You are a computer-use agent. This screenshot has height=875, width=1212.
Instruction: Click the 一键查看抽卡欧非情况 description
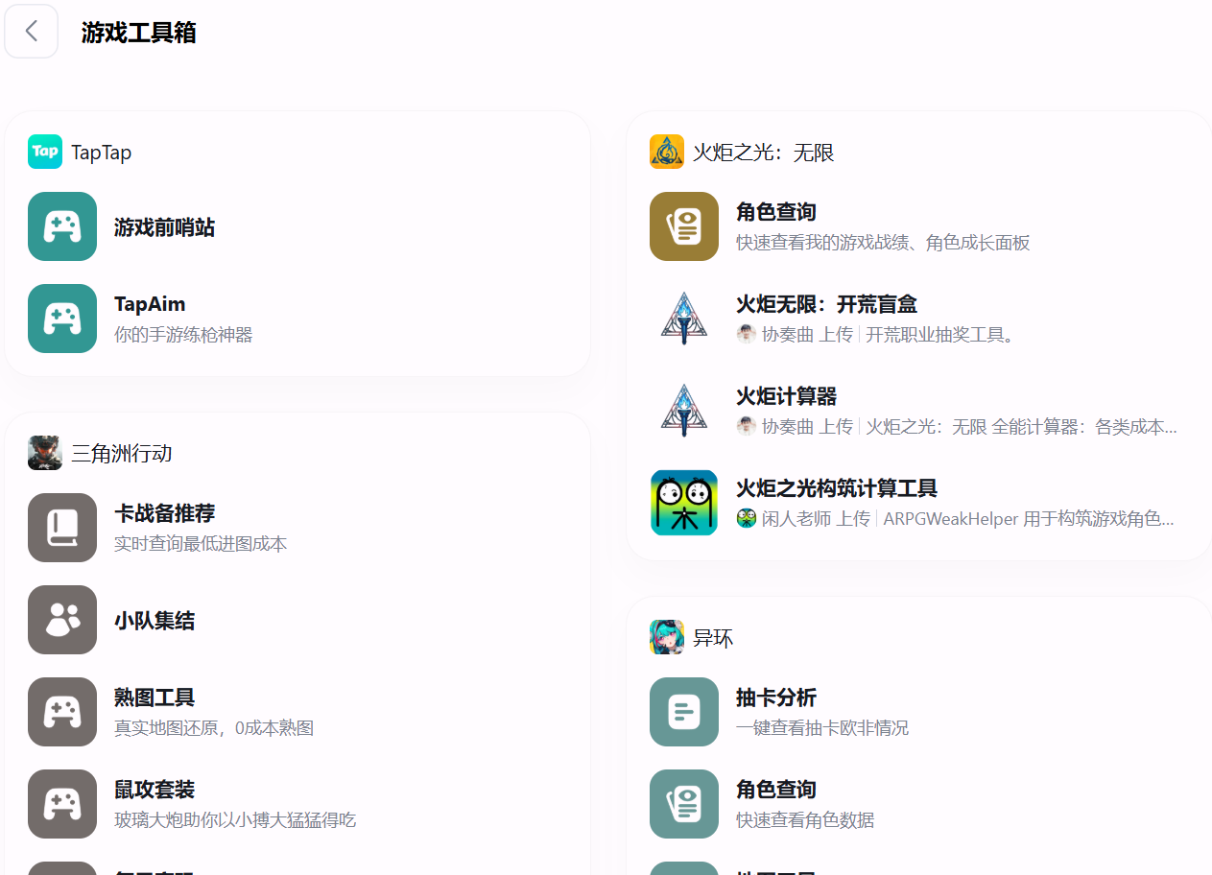(822, 728)
